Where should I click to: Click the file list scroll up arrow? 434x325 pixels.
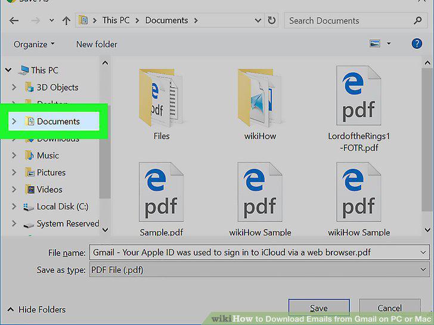427,63
